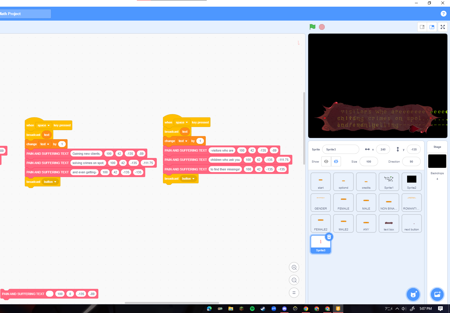Image resolution: width=450 pixels, height=313 pixels.
Task: Enter full screen stage mode
Action: [442, 27]
